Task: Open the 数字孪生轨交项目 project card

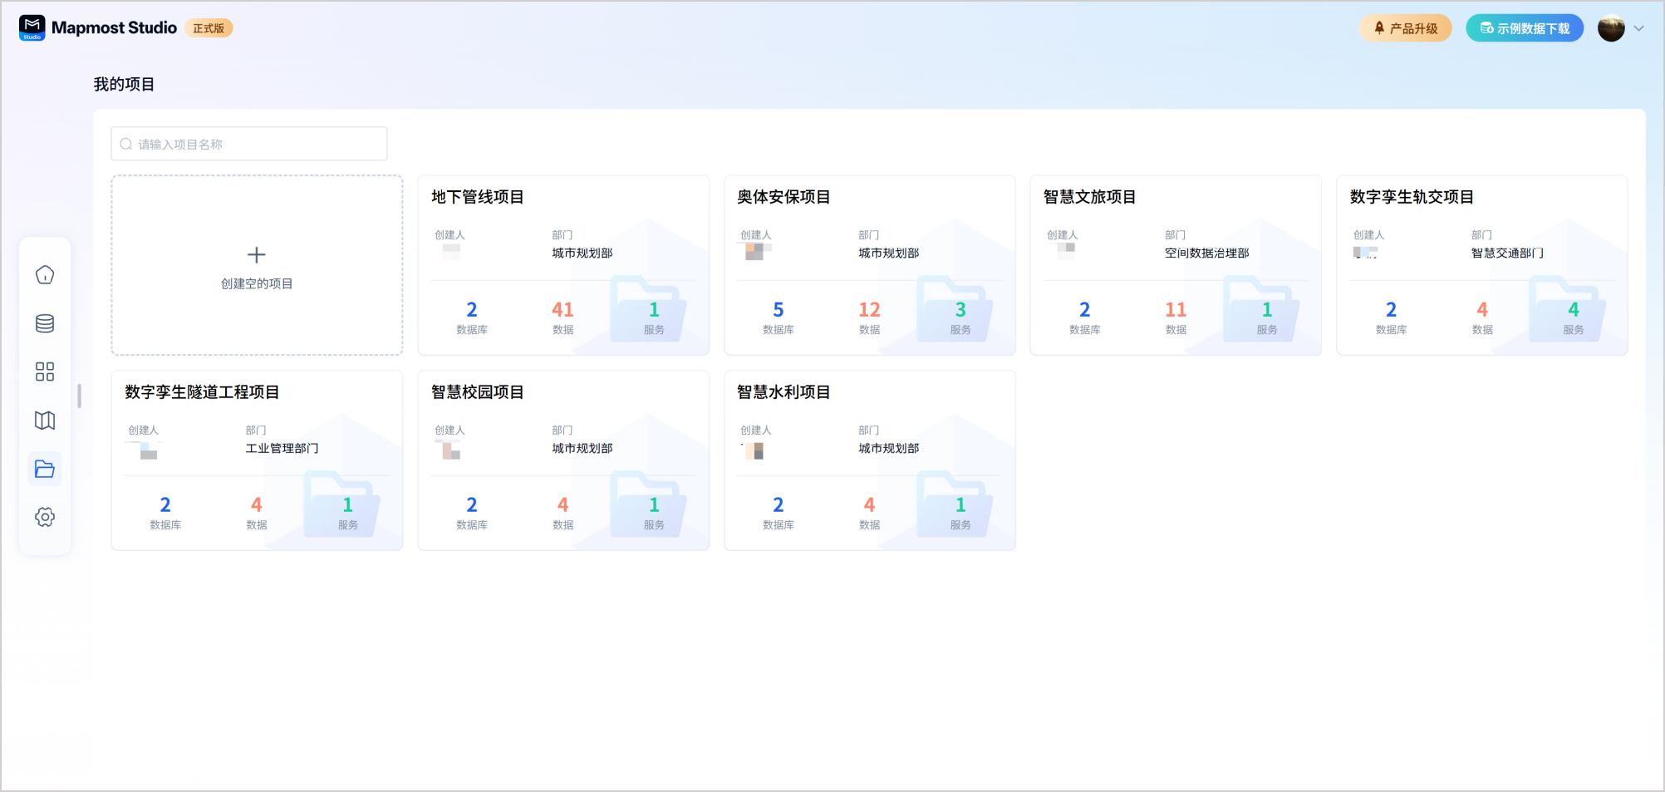Action: 1481,264
